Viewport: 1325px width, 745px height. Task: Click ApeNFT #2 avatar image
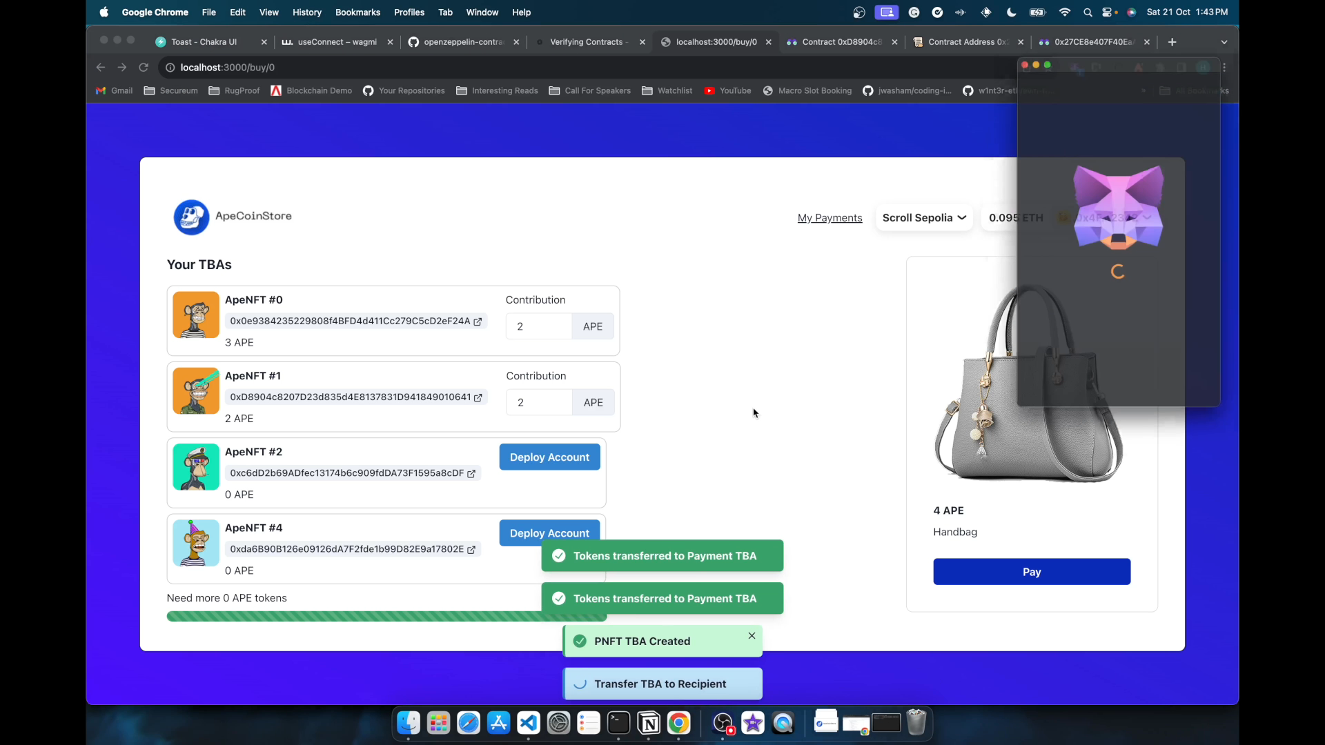pyautogui.click(x=196, y=466)
